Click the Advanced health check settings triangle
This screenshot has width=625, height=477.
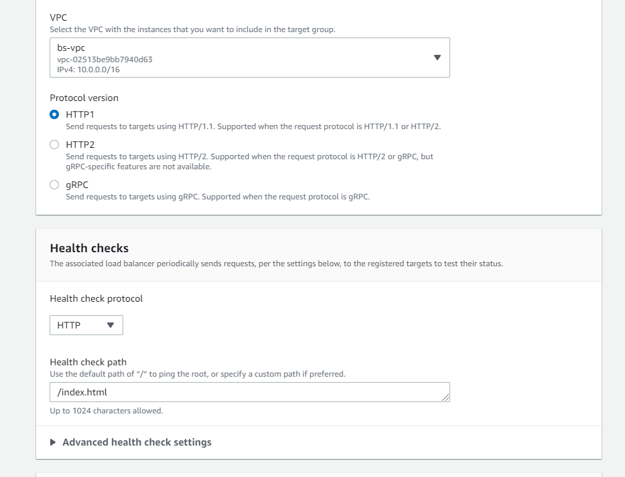(x=53, y=442)
